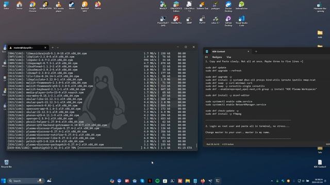Click the openvpn package line in terminal
This screenshot has height=185, width=330.
click(96, 119)
